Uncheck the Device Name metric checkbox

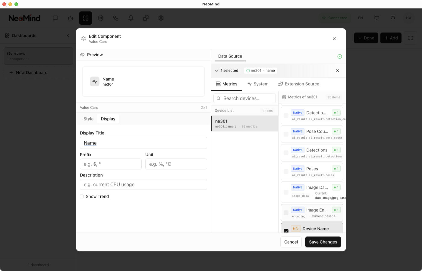tap(286, 232)
